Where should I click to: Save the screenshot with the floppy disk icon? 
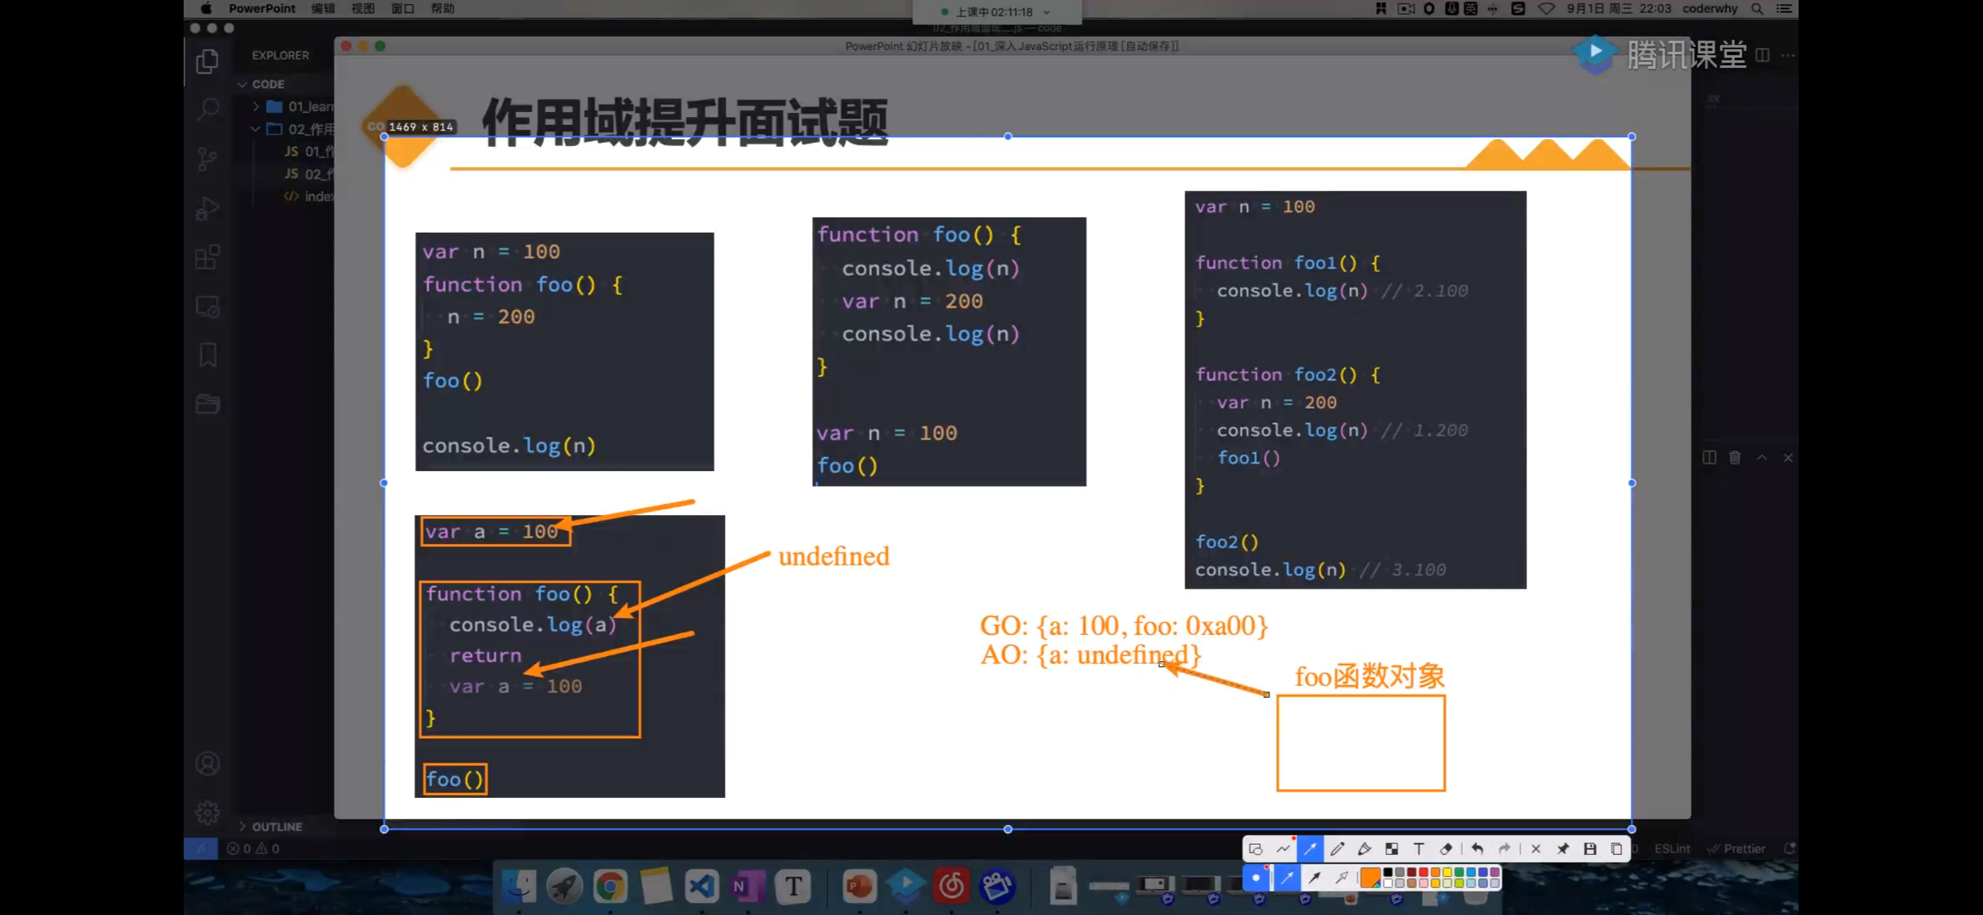1589,849
